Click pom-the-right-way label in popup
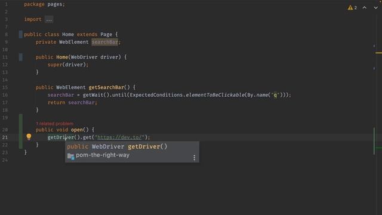 (x=103, y=155)
